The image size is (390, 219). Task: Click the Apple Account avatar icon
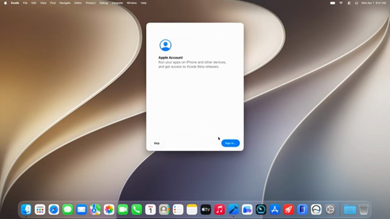[x=165, y=45]
